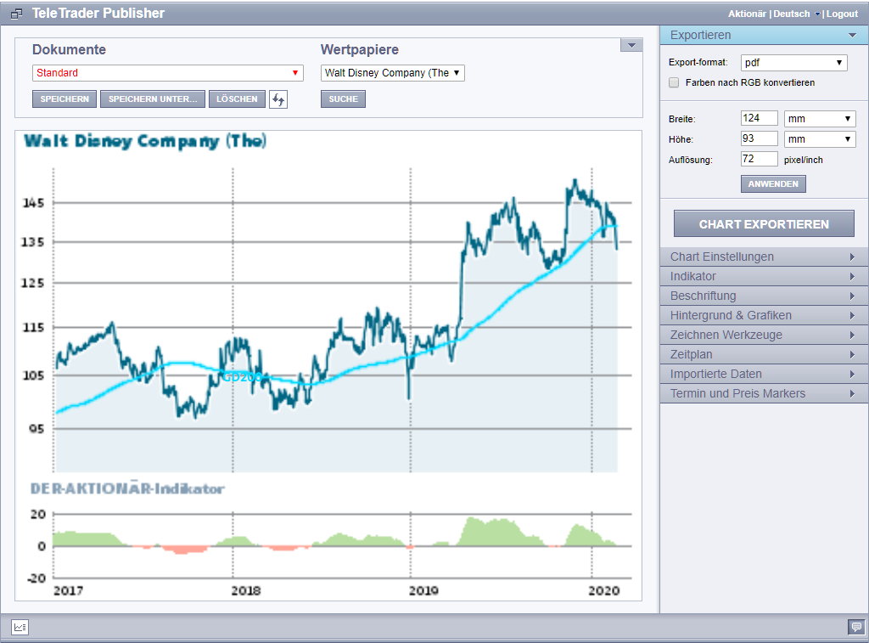The width and height of the screenshot is (869, 643).
Task: Click the Logout link
Action: [842, 14]
